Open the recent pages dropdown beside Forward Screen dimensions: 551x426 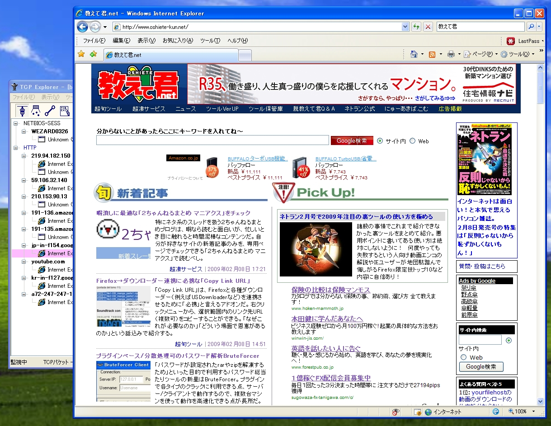pyautogui.click(x=105, y=27)
